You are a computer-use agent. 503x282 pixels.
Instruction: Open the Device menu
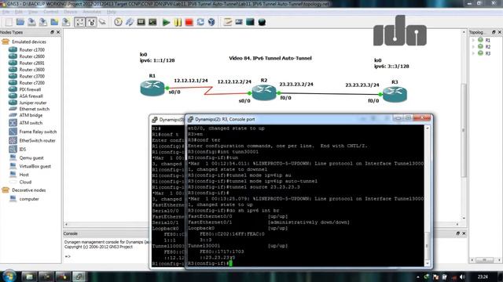pyautogui.click(x=71, y=12)
